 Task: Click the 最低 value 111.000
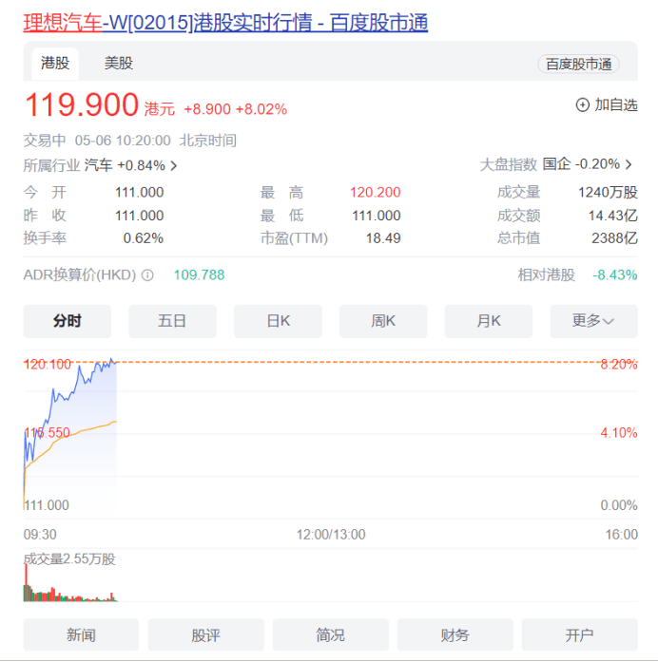[x=377, y=216]
